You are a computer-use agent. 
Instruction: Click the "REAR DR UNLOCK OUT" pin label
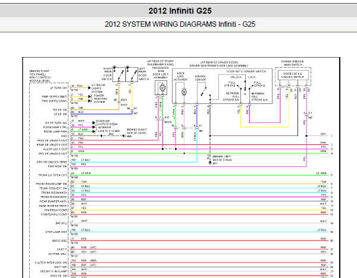pos(52,145)
